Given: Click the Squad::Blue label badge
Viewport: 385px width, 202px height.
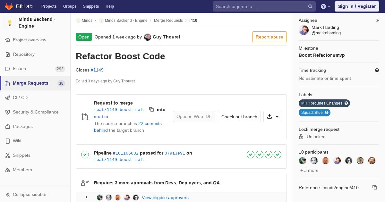Looking at the screenshot, I should pos(312,113).
